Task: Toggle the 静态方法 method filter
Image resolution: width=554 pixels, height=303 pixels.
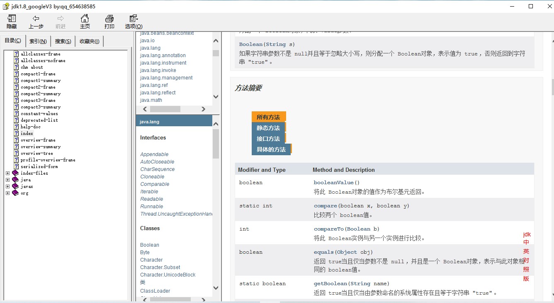Action: tap(268, 127)
